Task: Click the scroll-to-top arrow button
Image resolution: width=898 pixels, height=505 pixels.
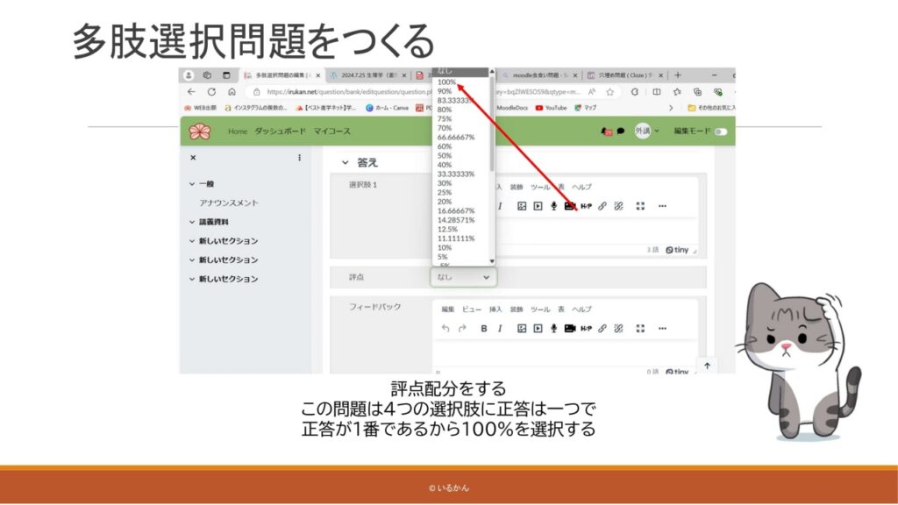Action: pyautogui.click(x=708, y=366)
